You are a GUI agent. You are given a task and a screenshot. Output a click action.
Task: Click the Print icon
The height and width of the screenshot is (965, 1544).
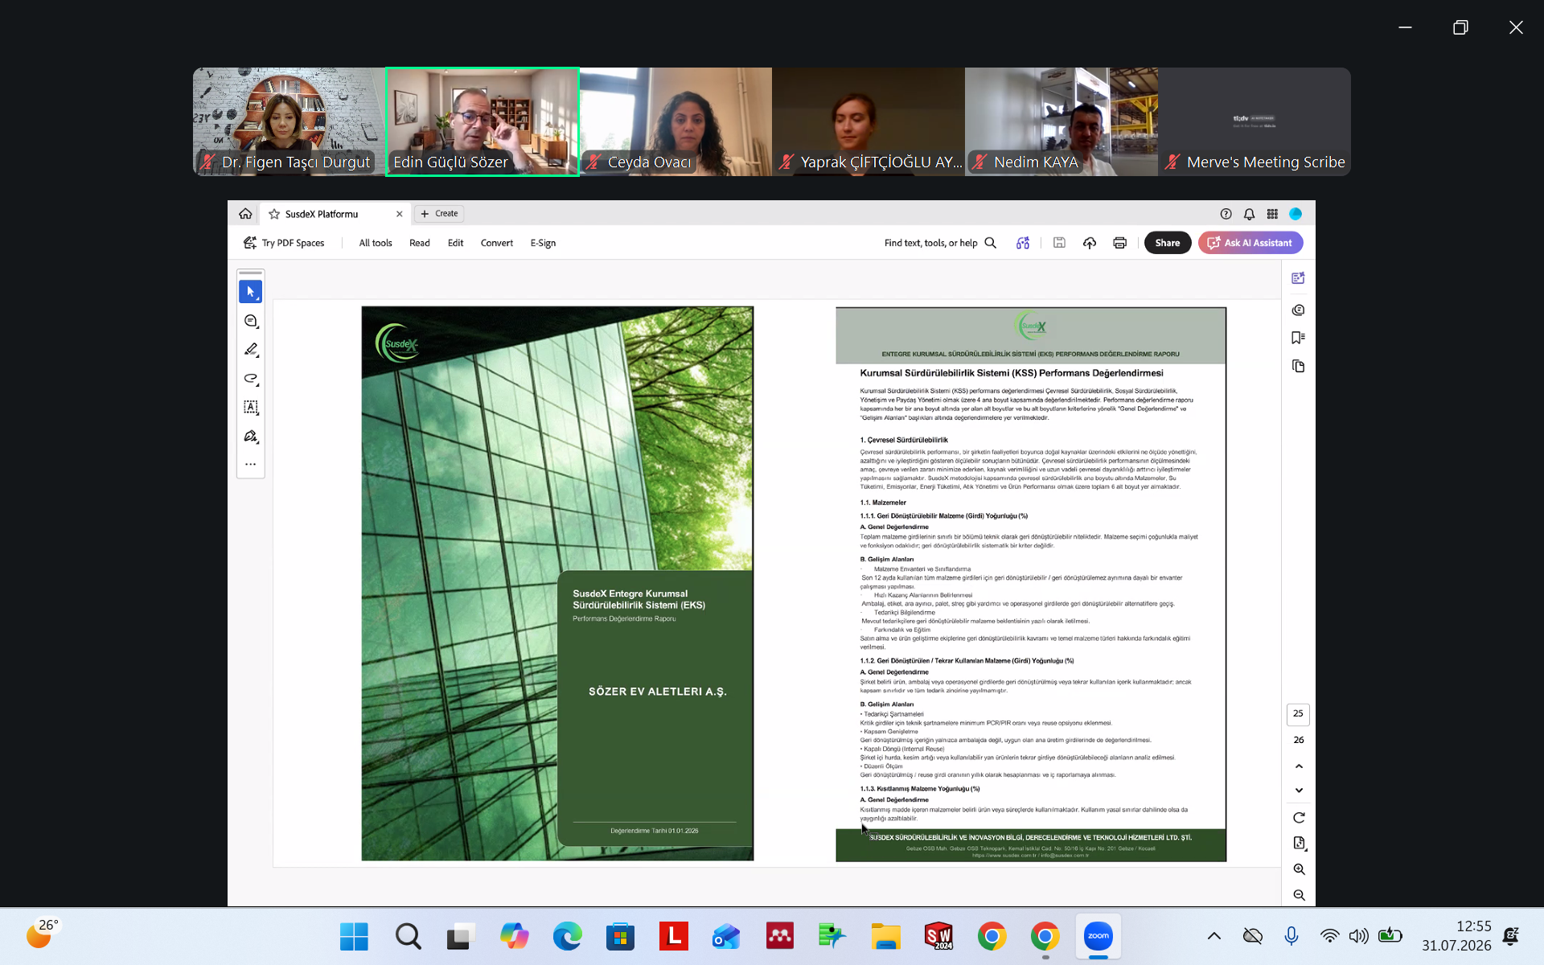pos(1119,243)
